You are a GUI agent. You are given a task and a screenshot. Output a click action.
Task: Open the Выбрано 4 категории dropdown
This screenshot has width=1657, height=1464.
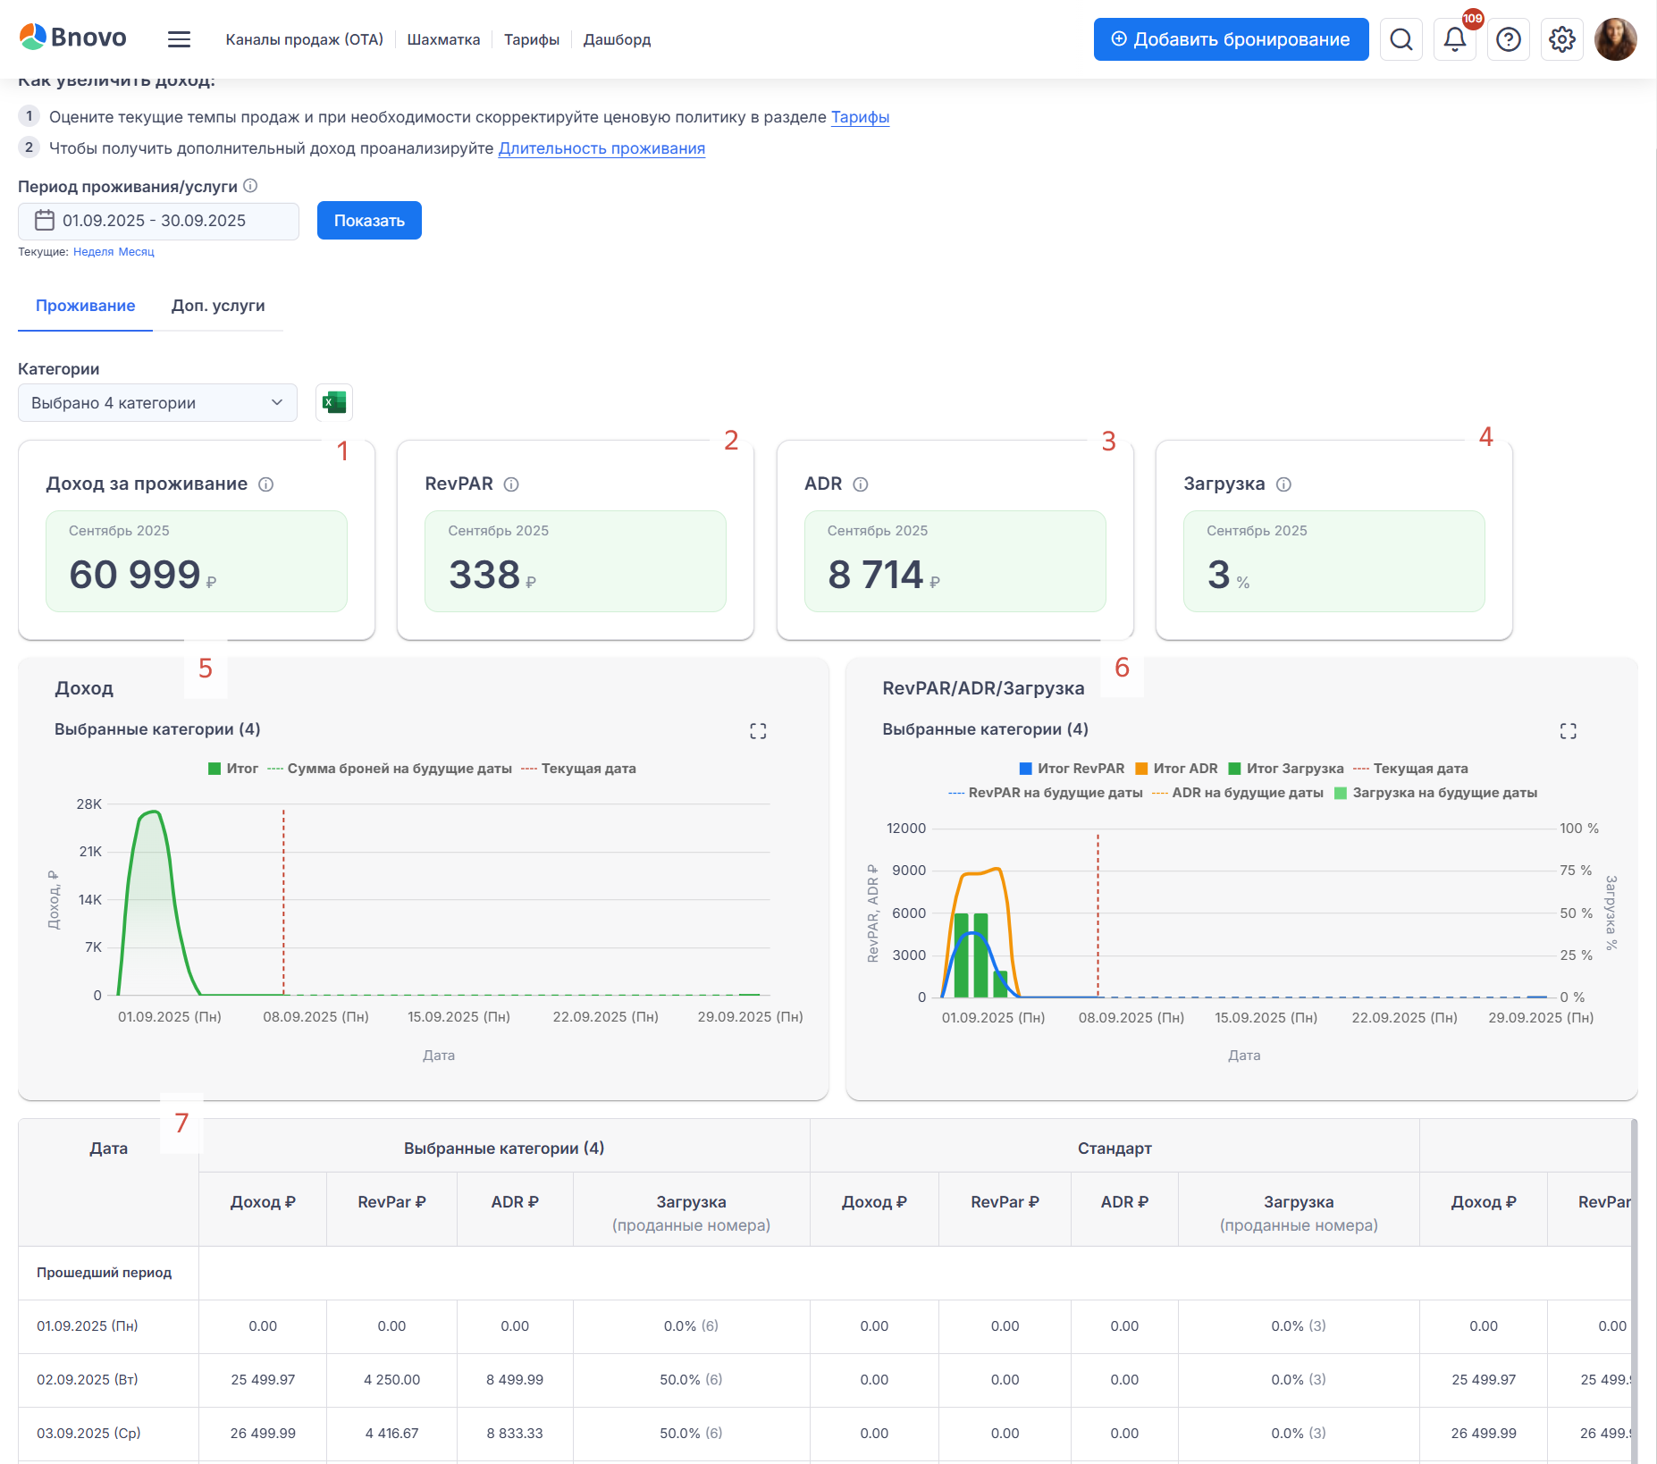(157, 403)
